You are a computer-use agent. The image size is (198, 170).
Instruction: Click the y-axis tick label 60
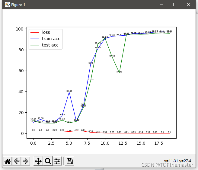[x=21, y=71]
